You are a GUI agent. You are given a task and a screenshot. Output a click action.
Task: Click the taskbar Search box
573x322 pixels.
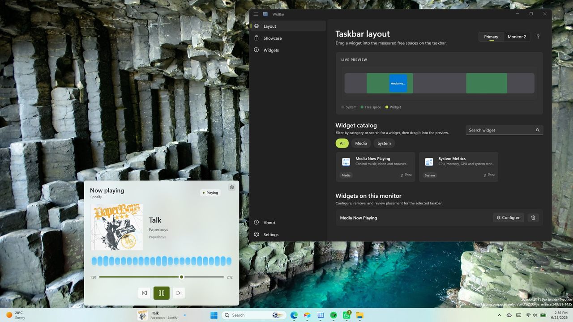pyautogui.click(x=254, y=315)
